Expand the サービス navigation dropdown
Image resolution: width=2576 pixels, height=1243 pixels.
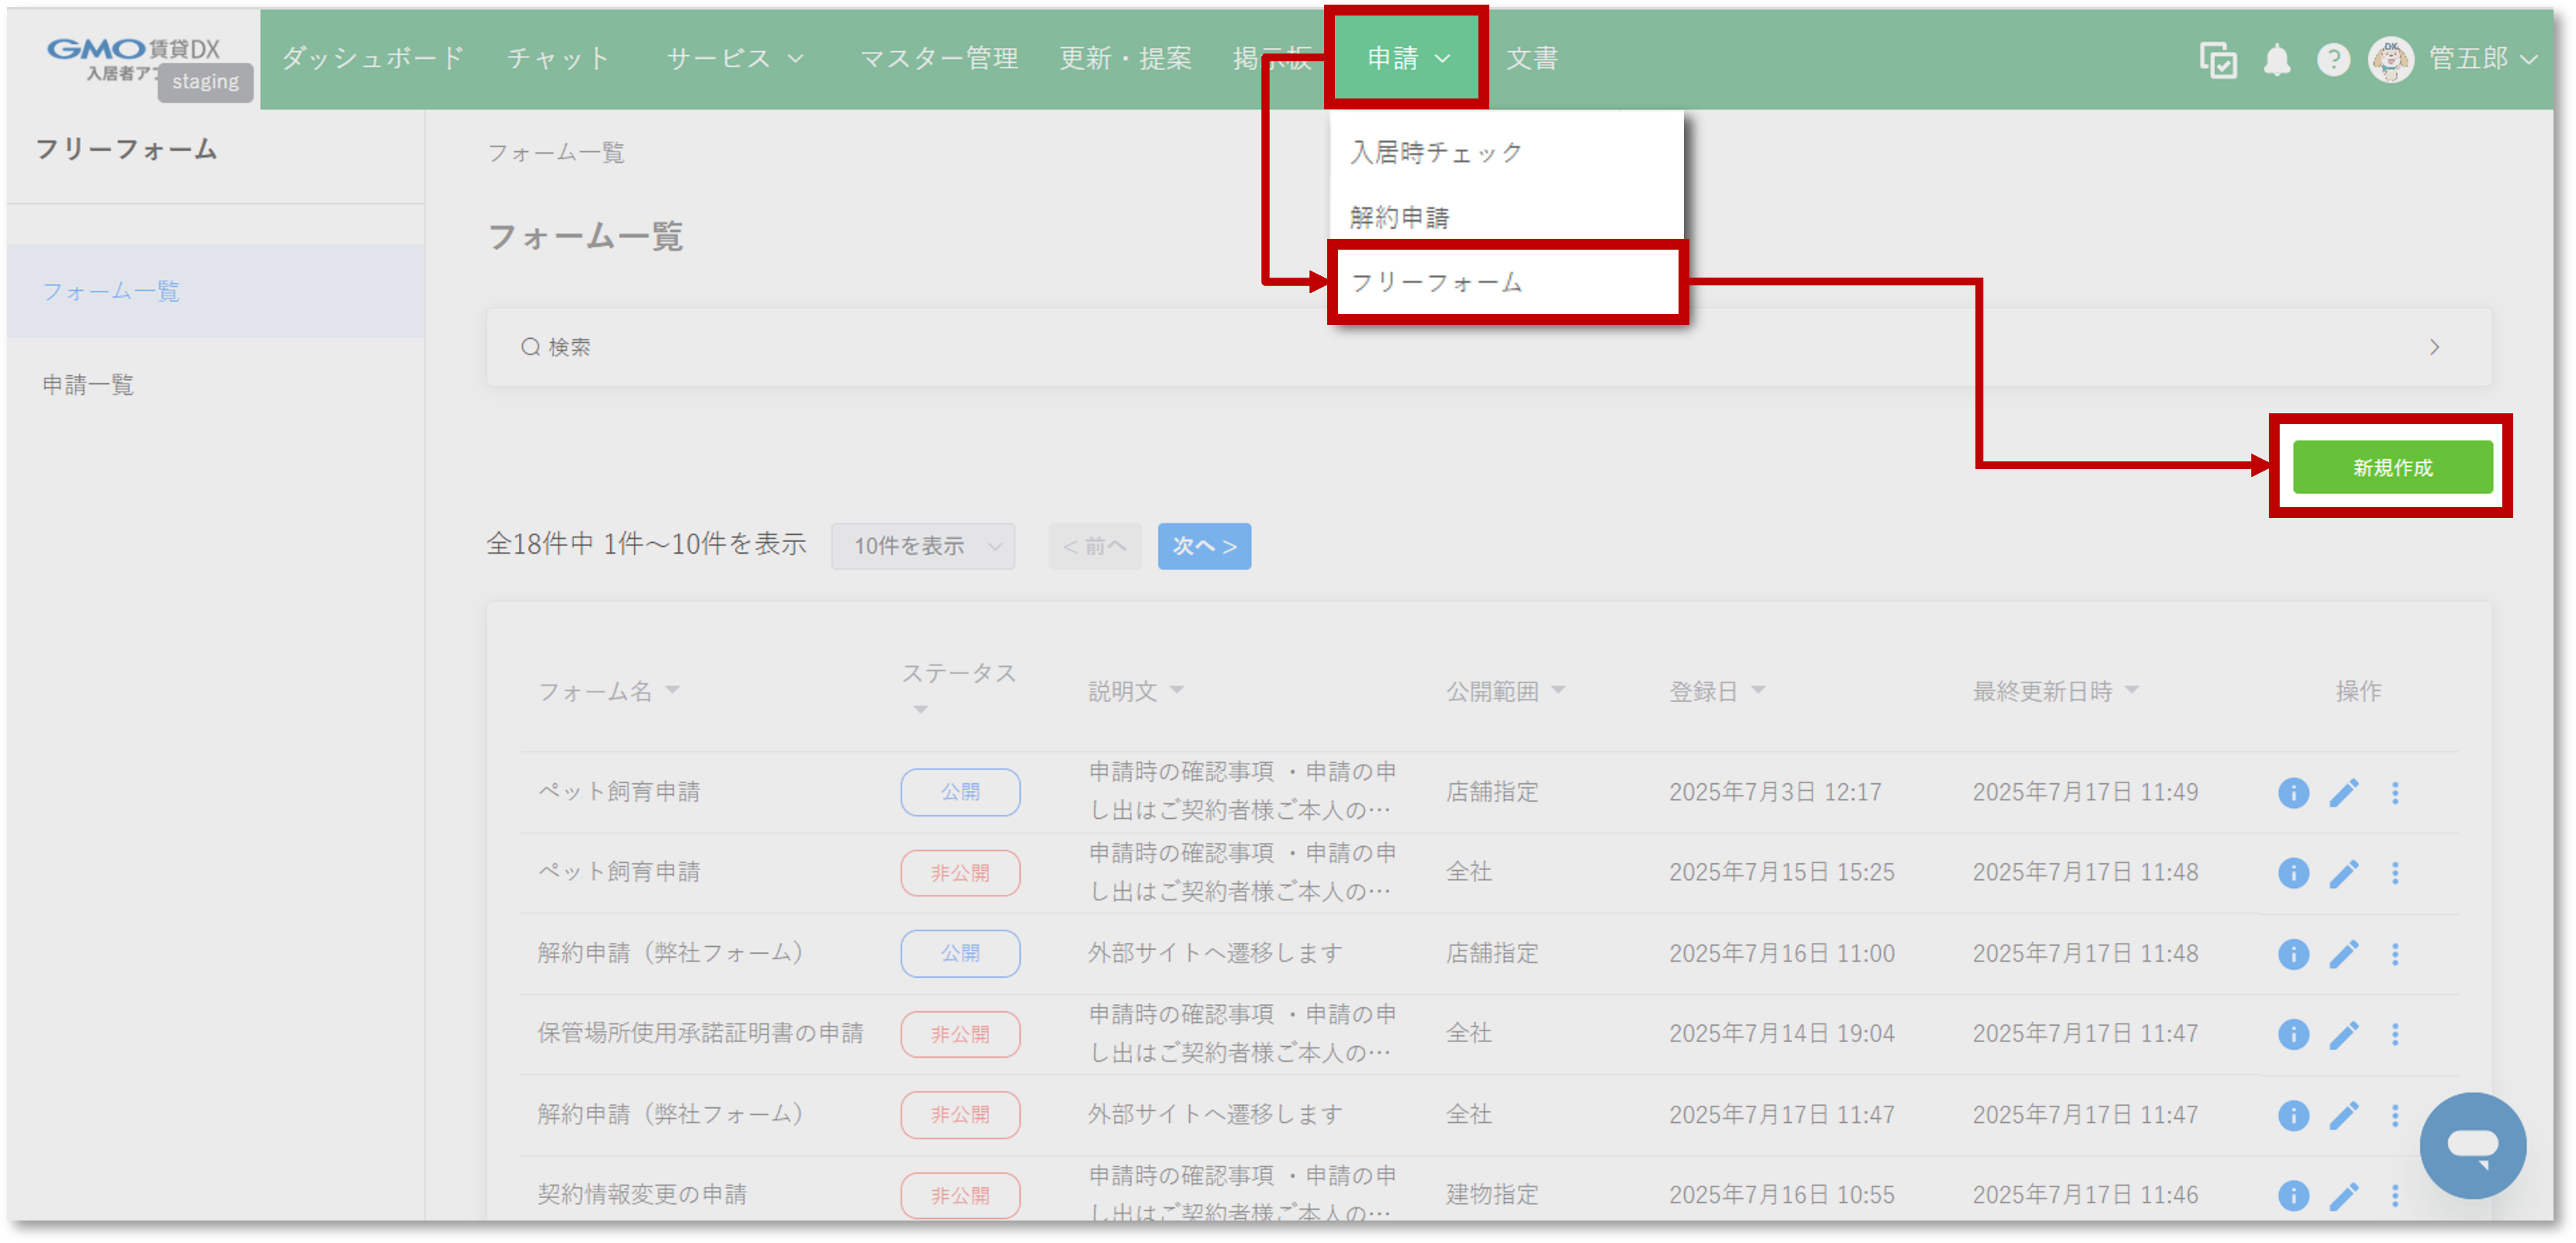(x=733, y=58)
